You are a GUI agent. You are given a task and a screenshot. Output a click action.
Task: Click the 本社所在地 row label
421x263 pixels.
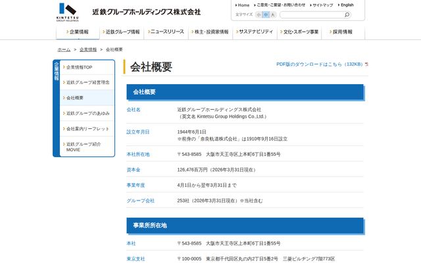[138, 155]
